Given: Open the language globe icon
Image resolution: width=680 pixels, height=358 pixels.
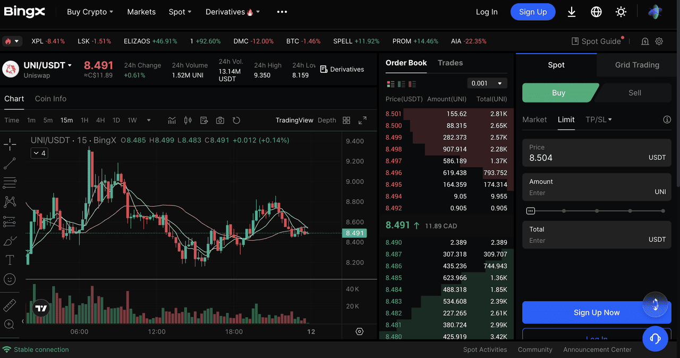Looking at the screenshot, I should tap(596, 12).
